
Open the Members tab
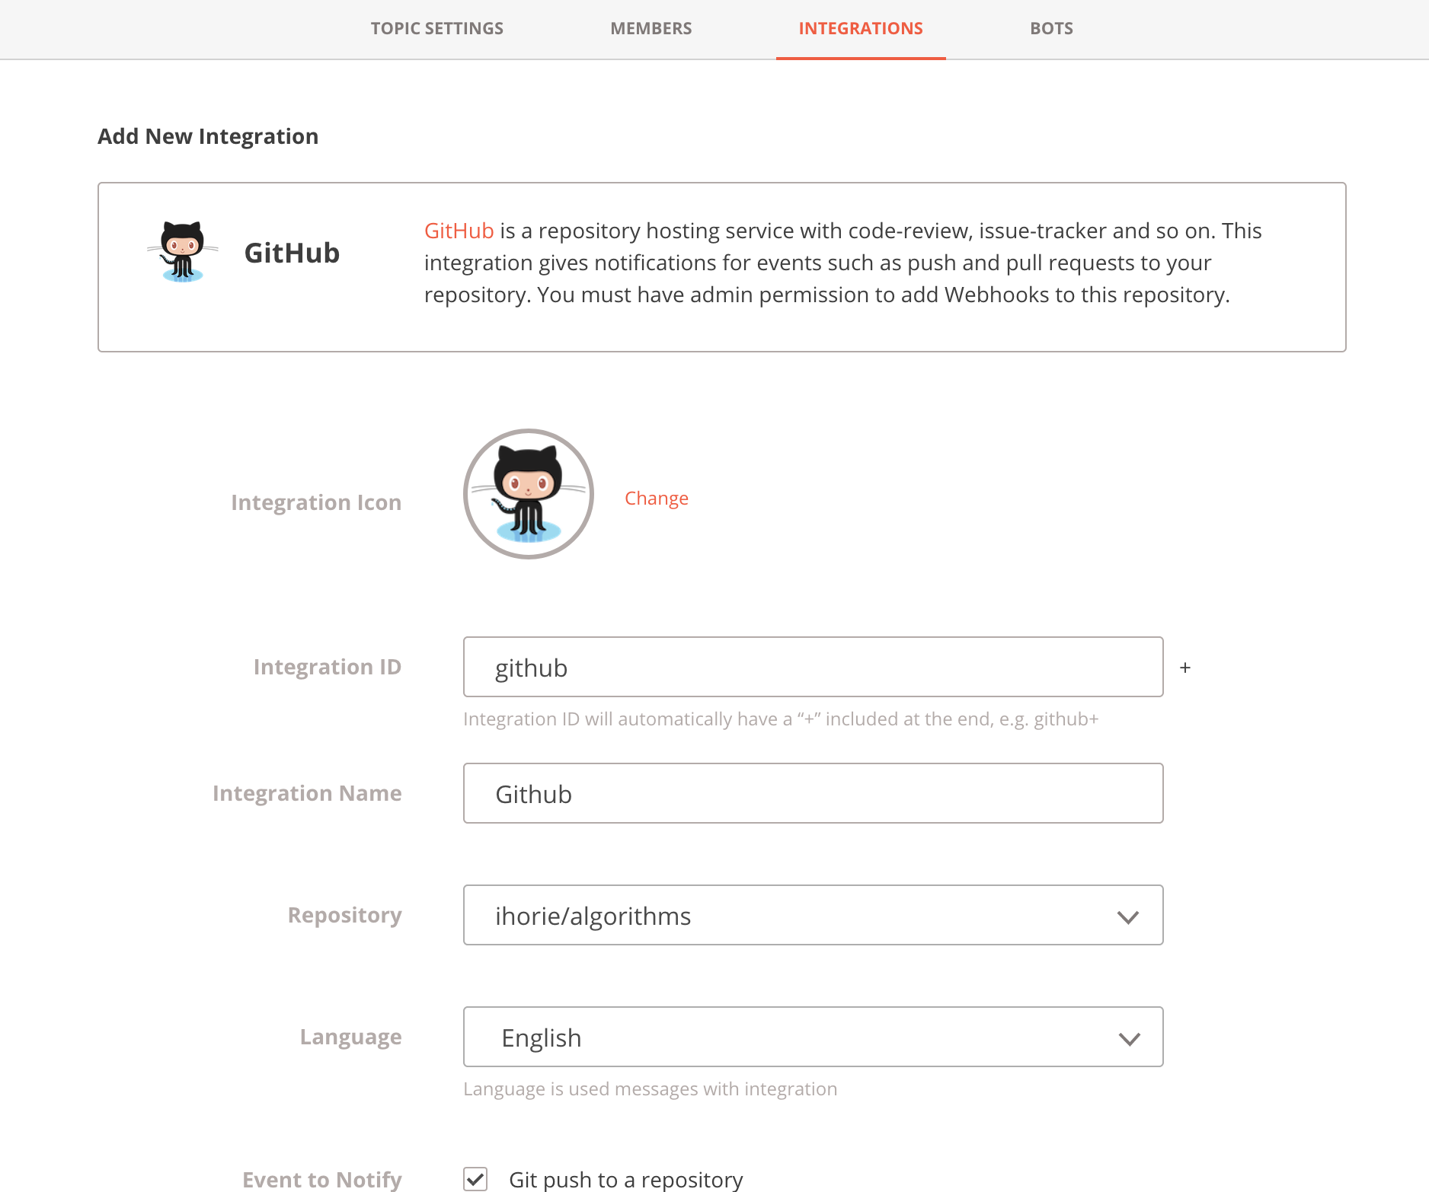[x=651, y=29]
